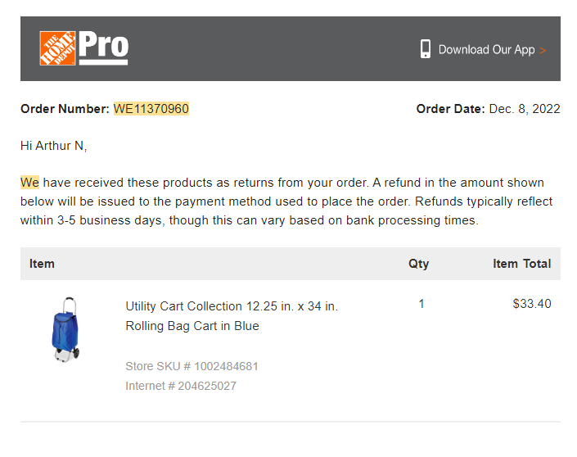Click the Rolling Bag Cart in Blue text

tap(192, 326)
